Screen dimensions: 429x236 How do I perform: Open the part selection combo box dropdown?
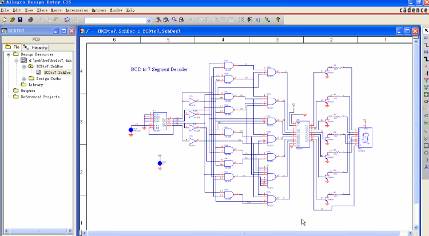coord(148,20)
